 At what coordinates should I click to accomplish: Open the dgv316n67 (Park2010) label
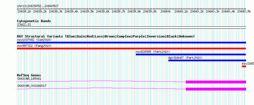coord(185,58)
